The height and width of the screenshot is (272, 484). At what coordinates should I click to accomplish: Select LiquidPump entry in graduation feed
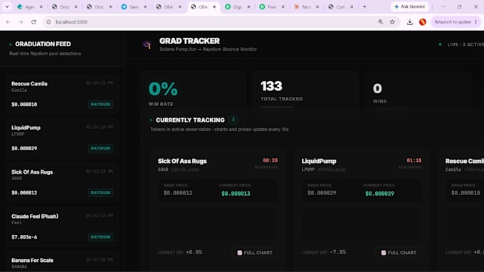coord(62,138)
